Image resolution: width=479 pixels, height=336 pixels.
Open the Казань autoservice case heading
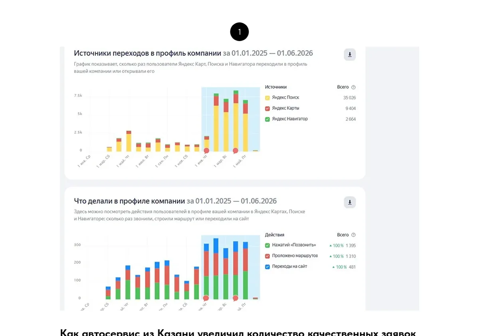coord(238,332)
